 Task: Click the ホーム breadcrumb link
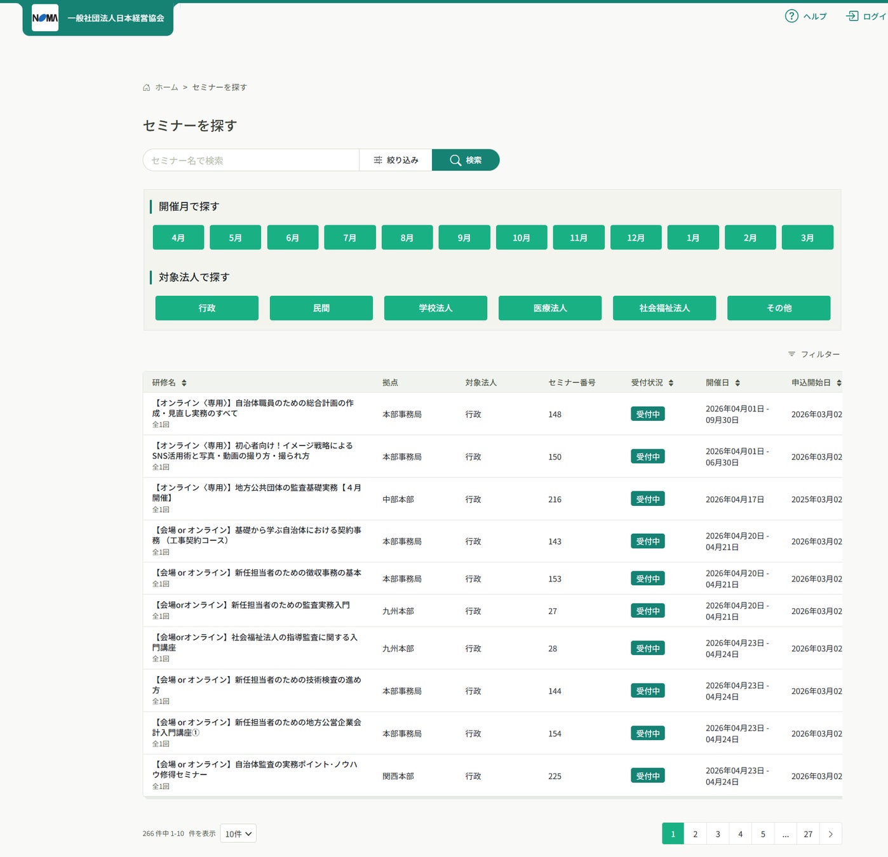pyautogui.click(x=166, y=88)
